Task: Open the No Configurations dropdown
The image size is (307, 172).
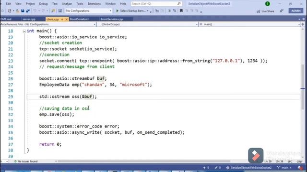Action: point(110,11)
